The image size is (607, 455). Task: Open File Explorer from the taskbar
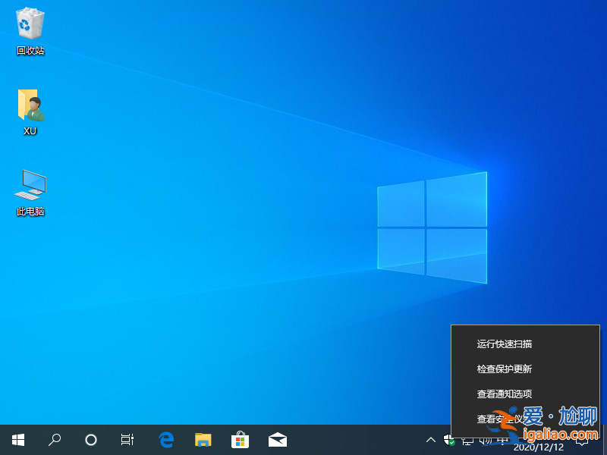203,440
